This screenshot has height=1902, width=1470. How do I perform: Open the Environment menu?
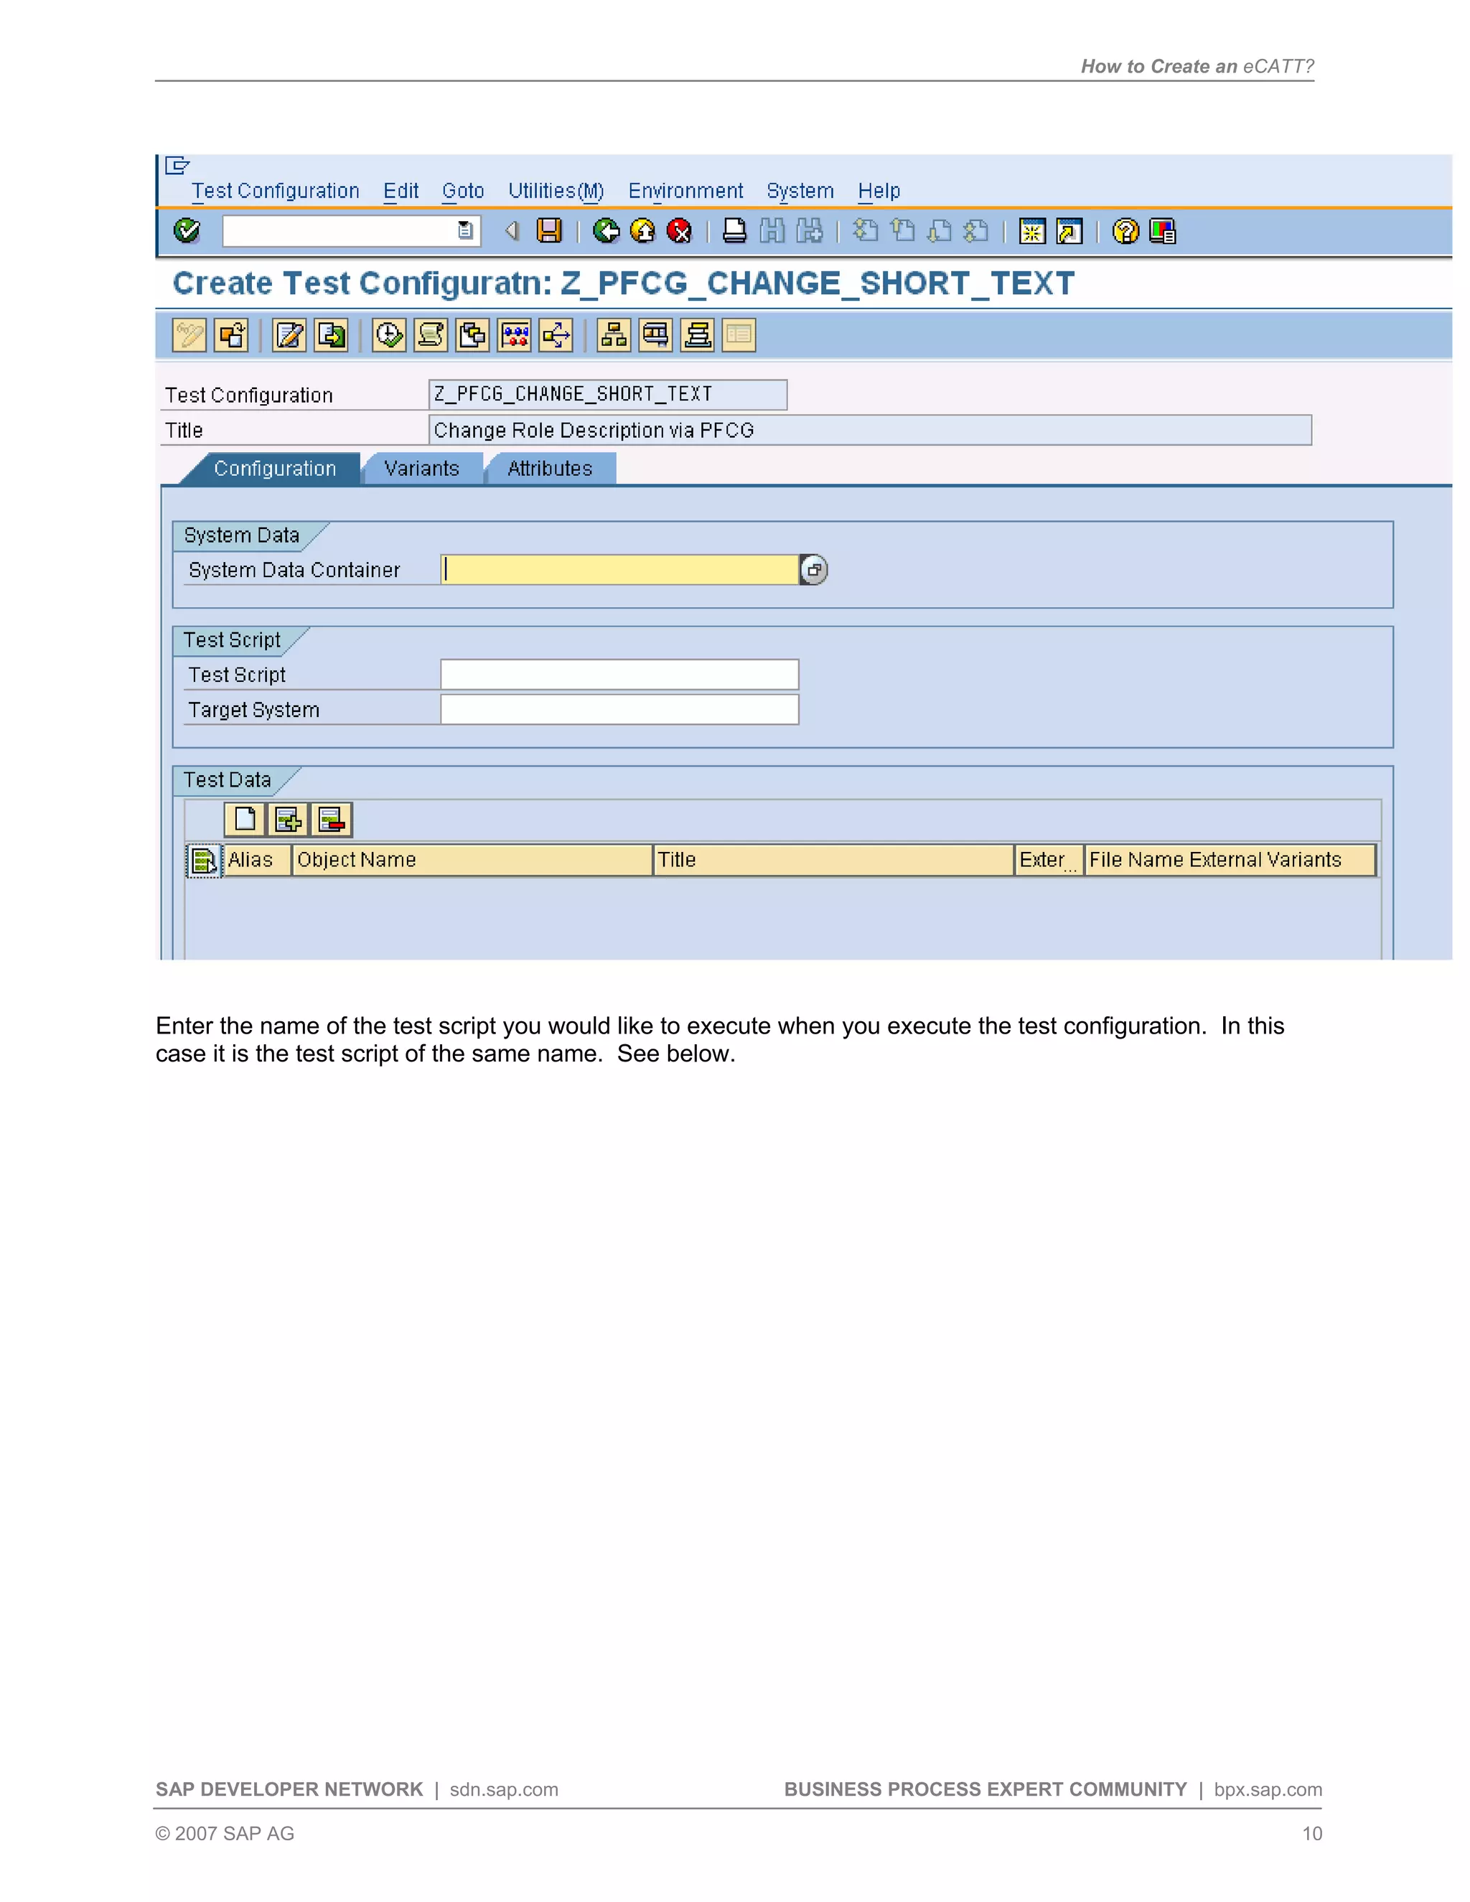click(686, 191)
